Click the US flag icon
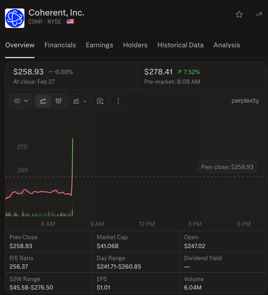The height and width of the screenshot is (295, 268). point(70,21)
